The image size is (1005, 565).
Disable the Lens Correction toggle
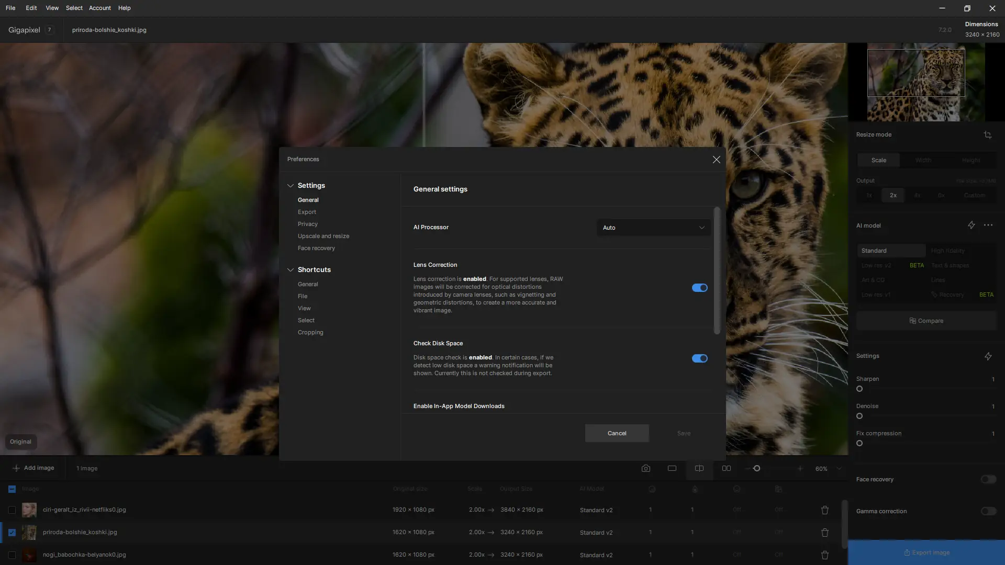(699, 288)
